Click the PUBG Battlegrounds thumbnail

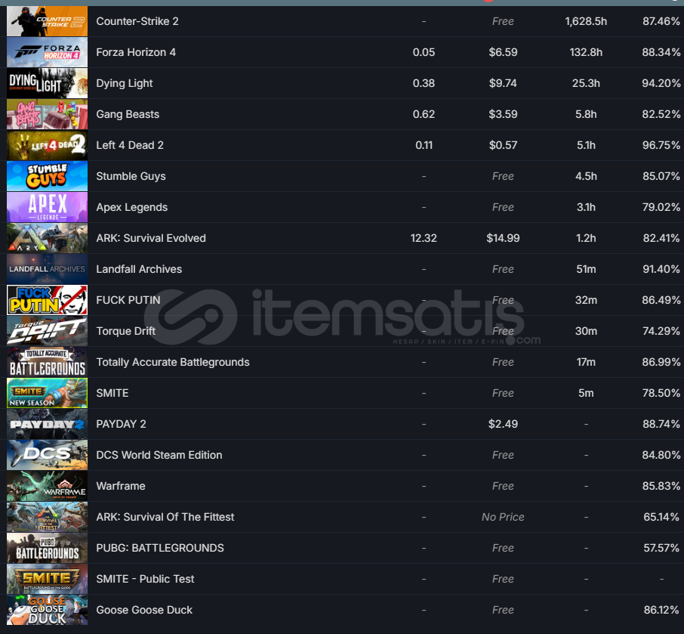tap(47, 549)
